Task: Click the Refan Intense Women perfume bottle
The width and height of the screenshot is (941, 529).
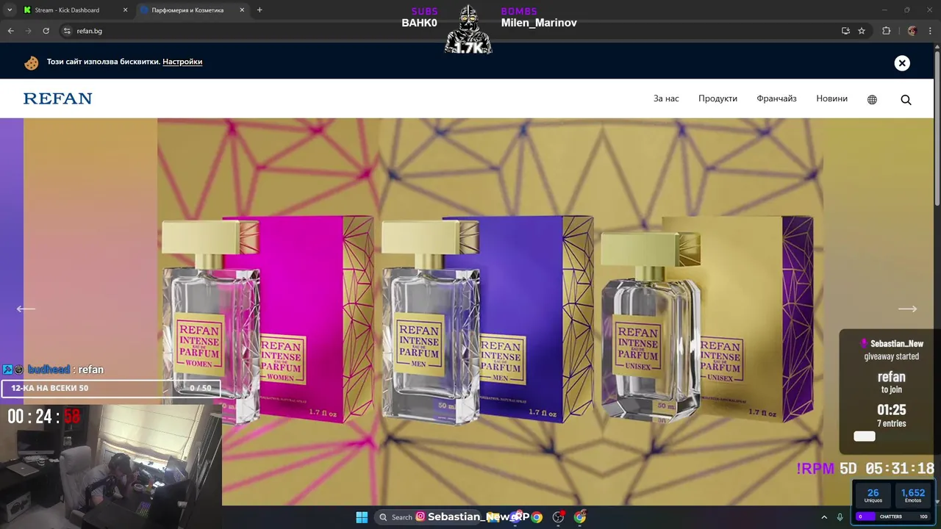Action: click(x=210, y=323)
